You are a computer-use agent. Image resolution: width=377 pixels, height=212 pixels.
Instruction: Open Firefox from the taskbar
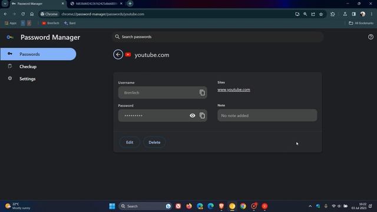click(189, 206)
